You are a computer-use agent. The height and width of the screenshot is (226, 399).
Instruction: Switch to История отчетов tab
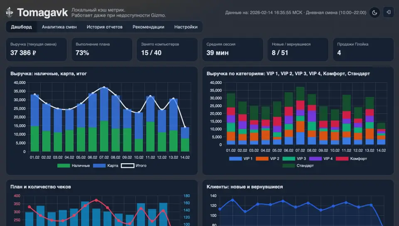pos(104,27)
